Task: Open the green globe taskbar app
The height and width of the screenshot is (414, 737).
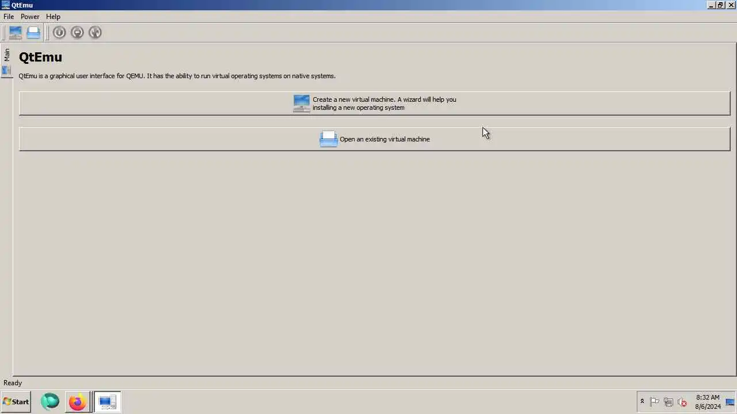Action: tap(50, 401)
